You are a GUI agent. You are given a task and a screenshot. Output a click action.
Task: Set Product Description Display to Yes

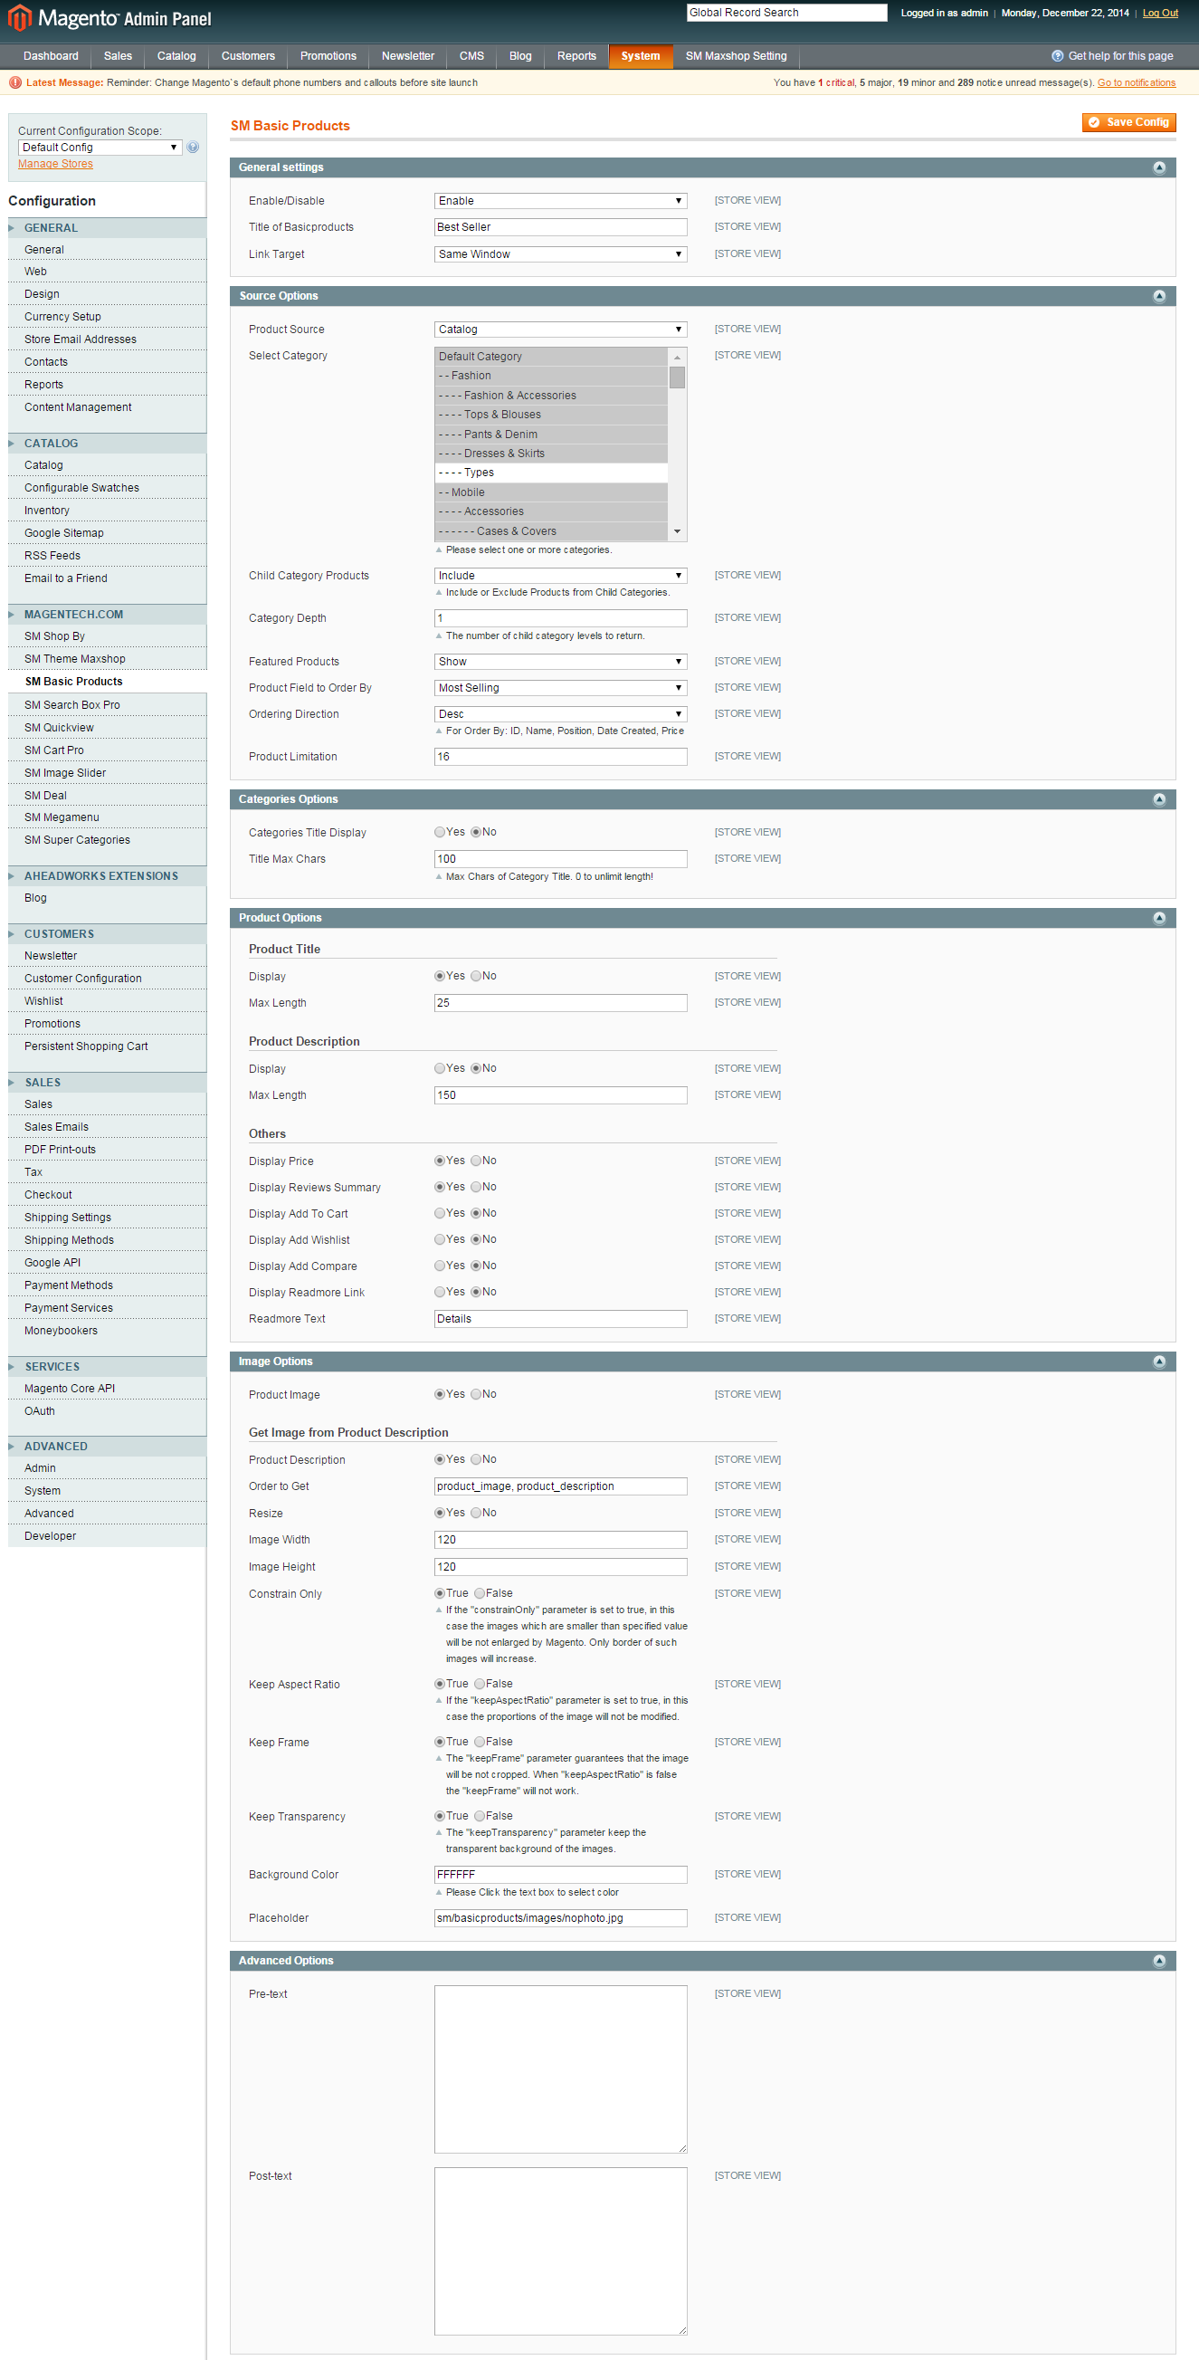(x=440, y=1068)
